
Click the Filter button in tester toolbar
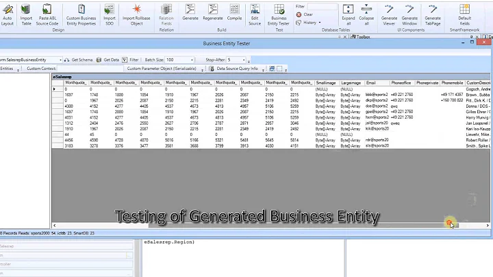point(131,60)
